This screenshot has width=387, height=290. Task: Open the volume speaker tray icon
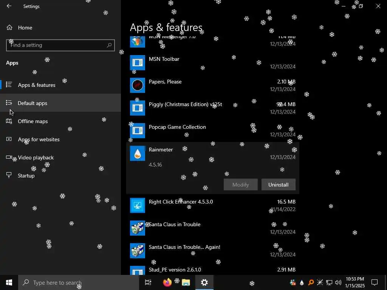coord(338,282)
